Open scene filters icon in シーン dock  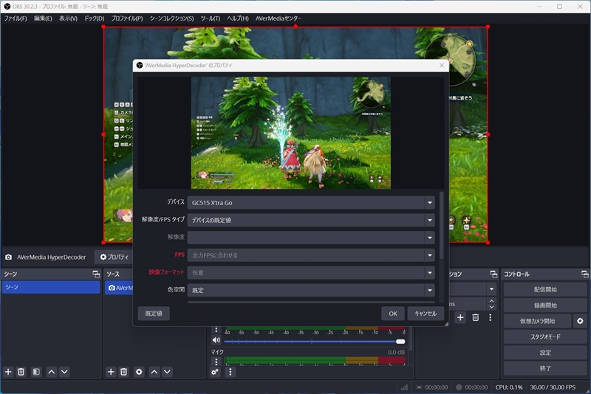[36, 372]
